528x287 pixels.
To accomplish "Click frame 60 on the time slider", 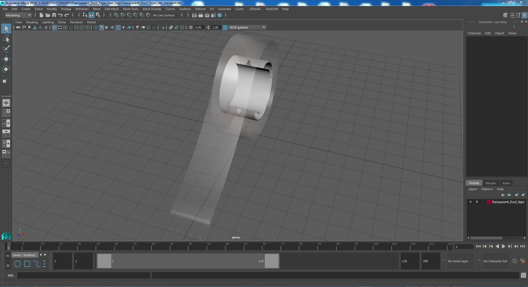I will pos(227,247).
